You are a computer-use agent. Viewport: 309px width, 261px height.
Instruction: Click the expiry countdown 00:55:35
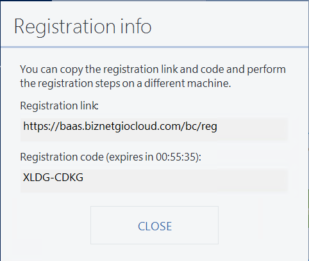[x=176, y=157]
